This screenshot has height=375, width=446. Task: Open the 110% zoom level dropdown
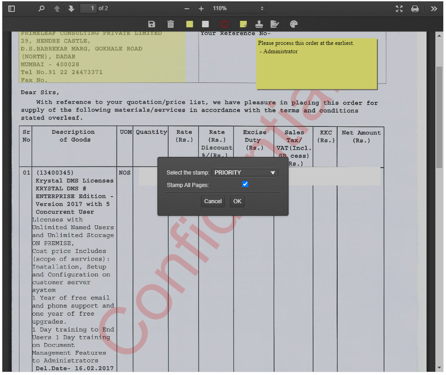tap(239, 8)
